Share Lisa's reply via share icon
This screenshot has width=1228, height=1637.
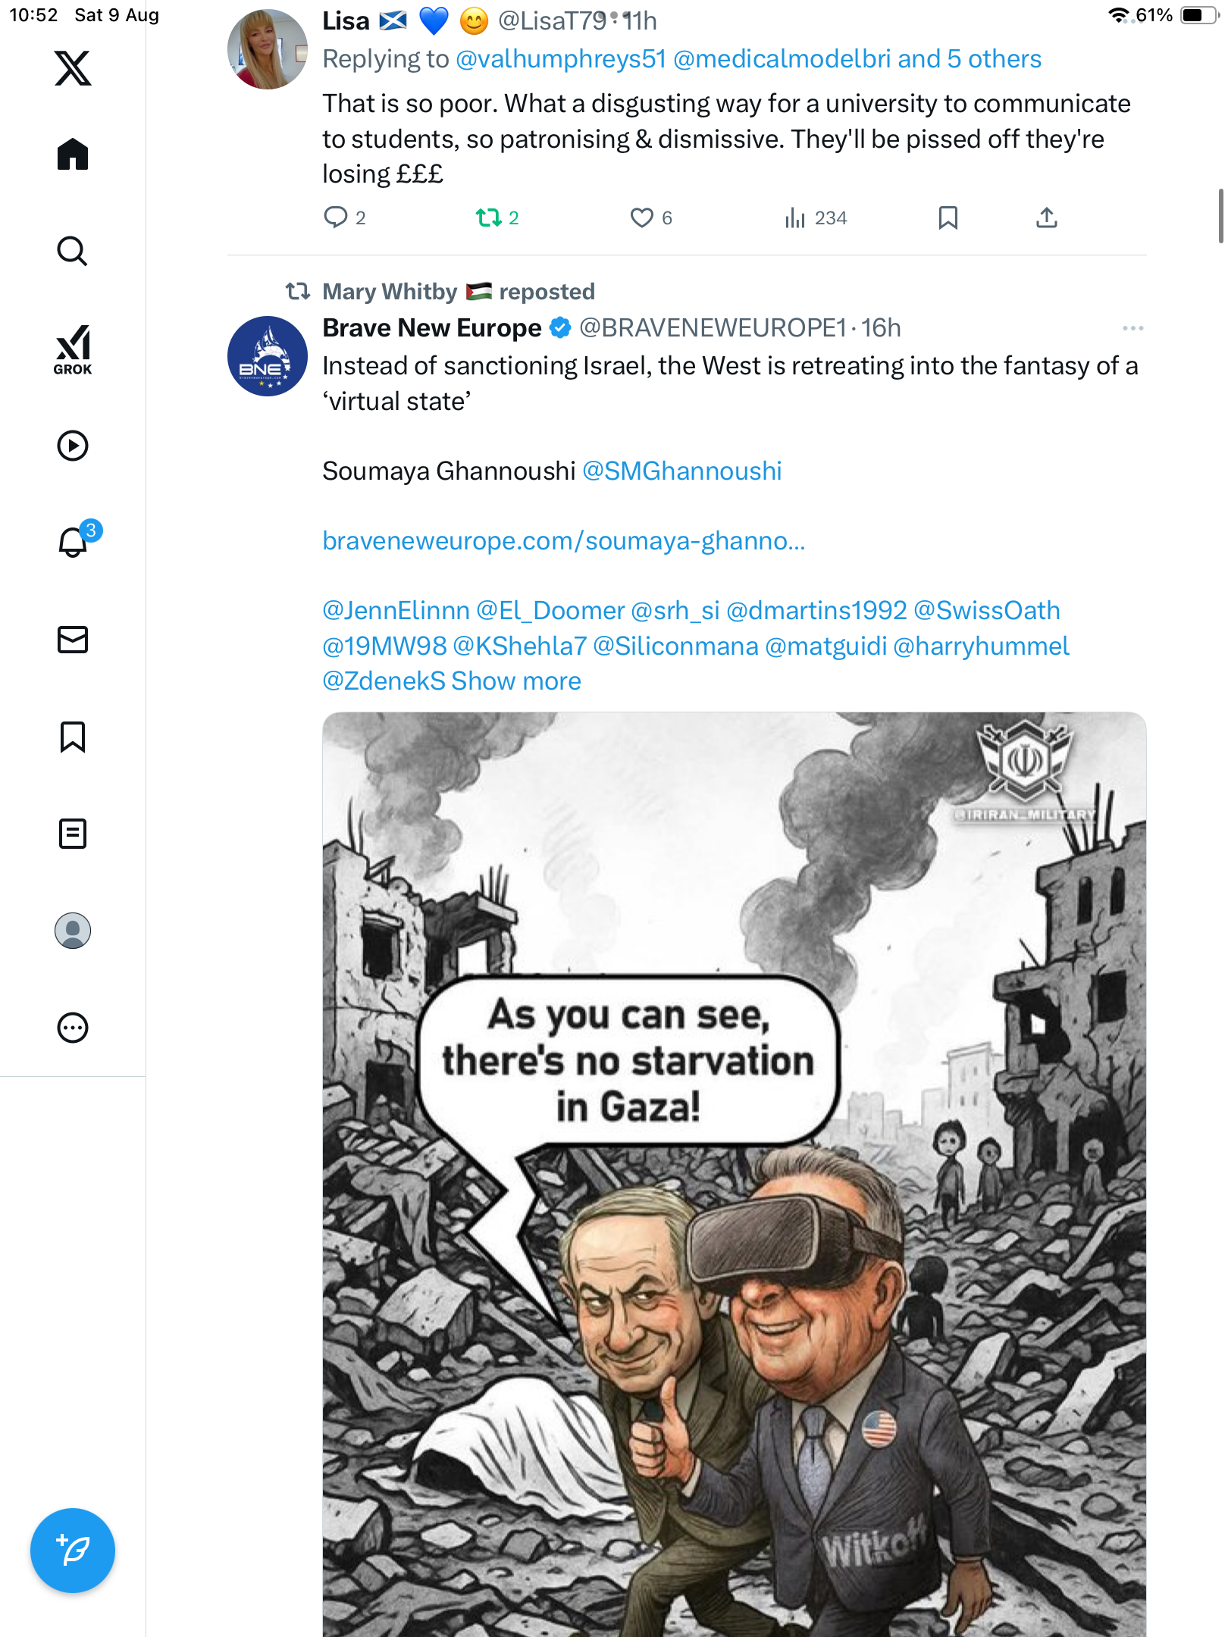[1046, 218]
